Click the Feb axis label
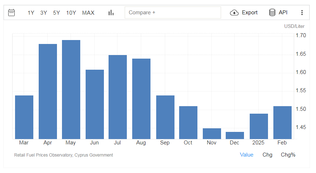Viewport: 316px width, 173px height. point(282,143)
